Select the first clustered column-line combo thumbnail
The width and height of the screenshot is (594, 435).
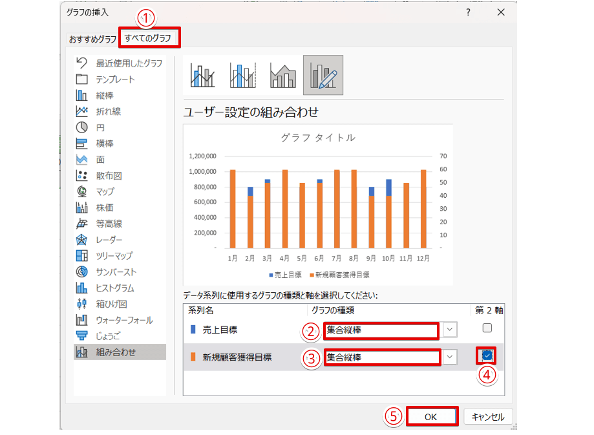click(202, 76)
